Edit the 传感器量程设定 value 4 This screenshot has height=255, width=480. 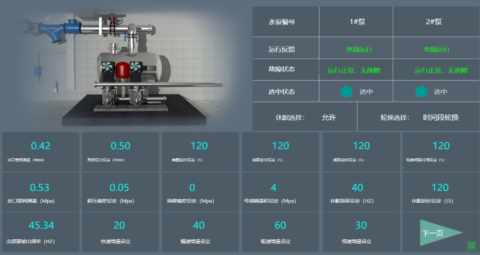pyautogui.click(x=274, y=187)
